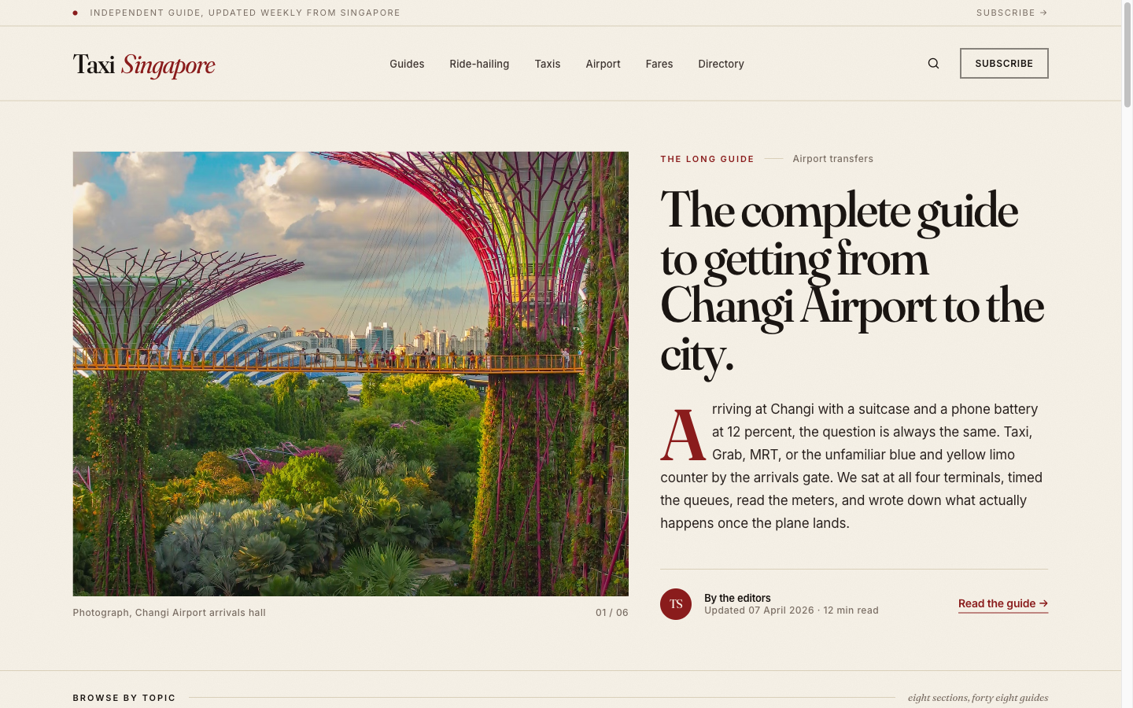Click The Long Guide section label
Viewport: 1133px width, 708px height.
click(x=707, y=159)
